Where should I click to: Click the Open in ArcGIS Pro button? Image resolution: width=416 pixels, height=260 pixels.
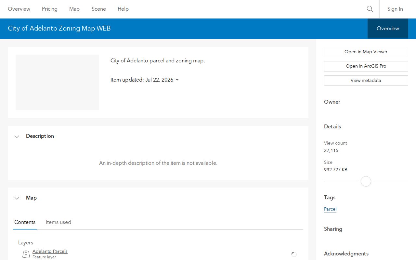point(366,66)
